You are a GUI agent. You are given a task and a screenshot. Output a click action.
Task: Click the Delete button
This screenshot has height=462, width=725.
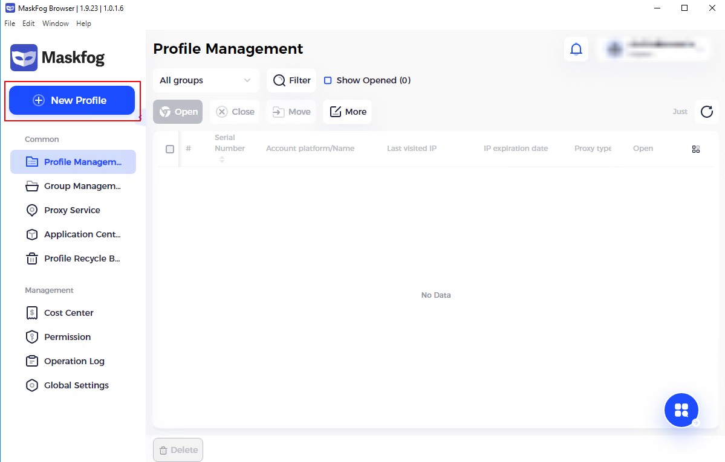(178, 450)
